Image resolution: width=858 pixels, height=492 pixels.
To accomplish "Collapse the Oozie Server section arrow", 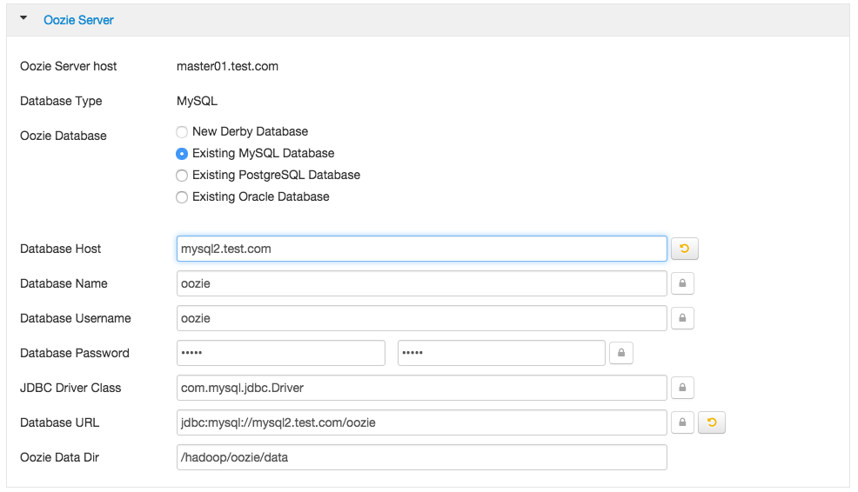I will (23, 18).
